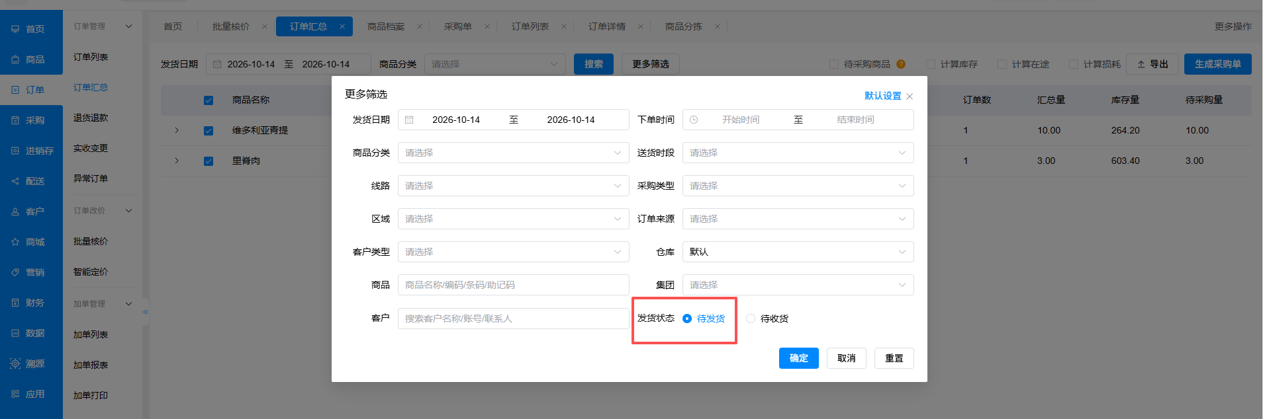1265x419 pixels.
Task: Click the orange help icon beside 待采购商品
Action: 901,64
